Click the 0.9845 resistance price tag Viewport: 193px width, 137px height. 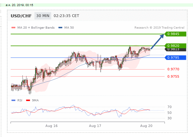175,34
